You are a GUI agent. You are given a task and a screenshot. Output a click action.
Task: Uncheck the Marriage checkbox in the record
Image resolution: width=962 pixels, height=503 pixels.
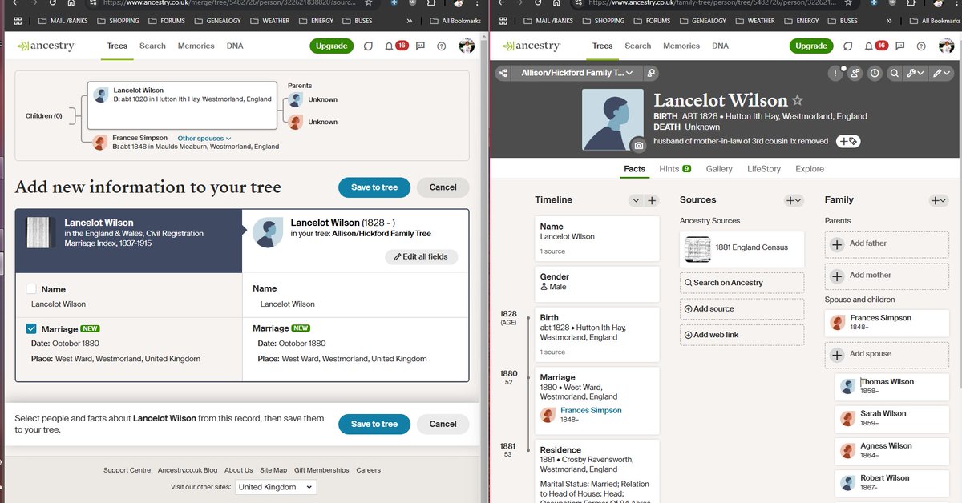tap(31, 328)
